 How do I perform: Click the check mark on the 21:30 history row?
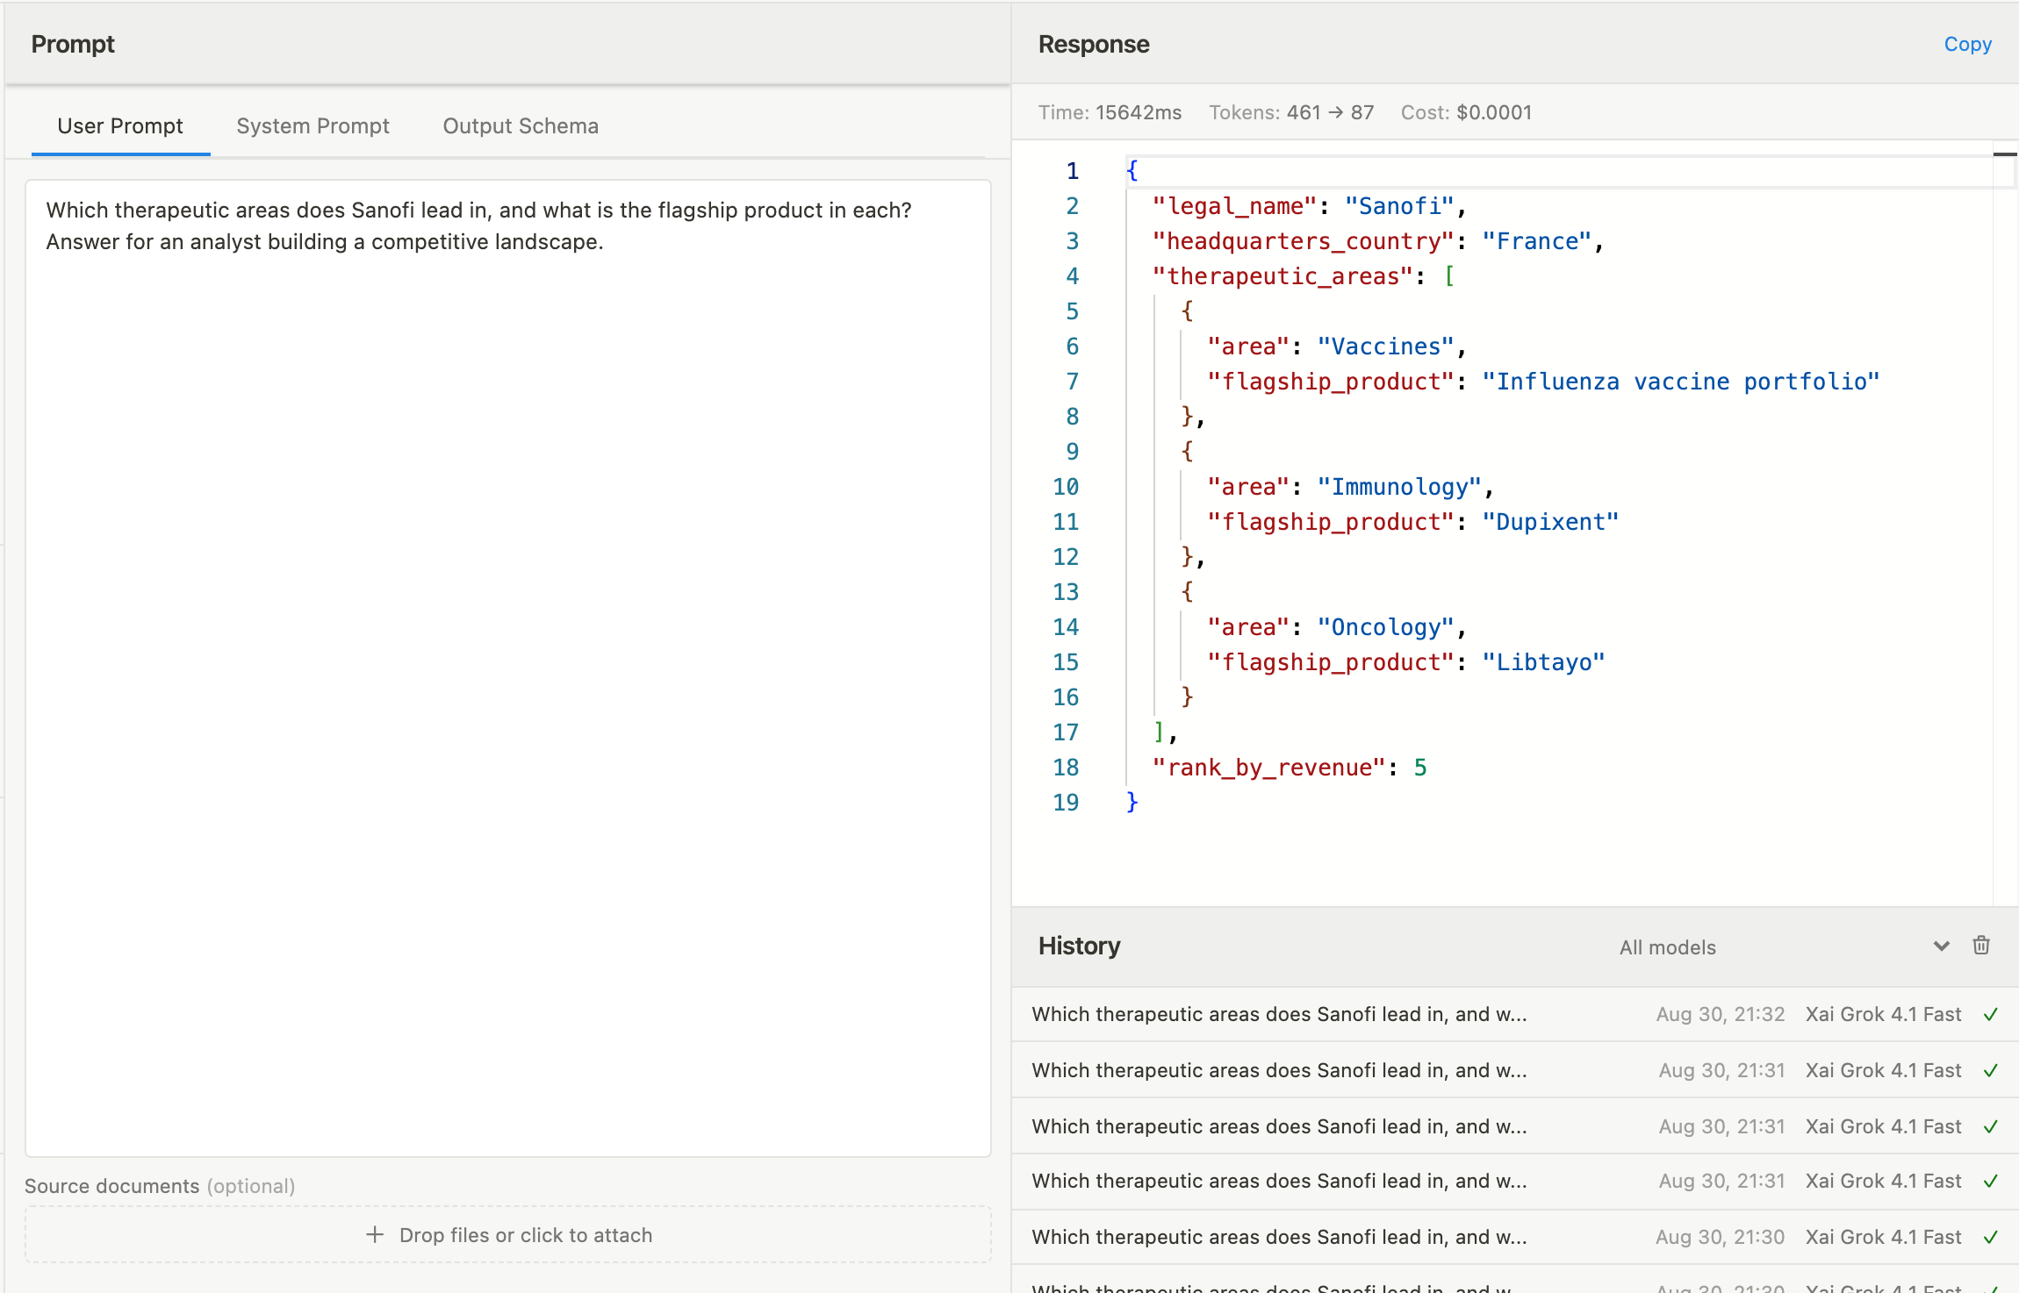click(1991, 1237)
